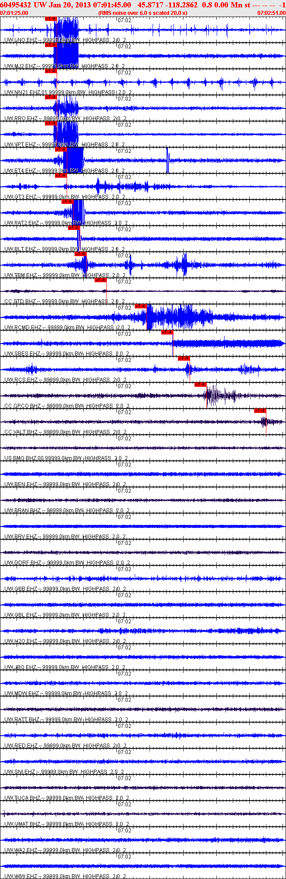
Task: Select the red pick flag on UW.LNO trace
Action: (x=51, y=19)
